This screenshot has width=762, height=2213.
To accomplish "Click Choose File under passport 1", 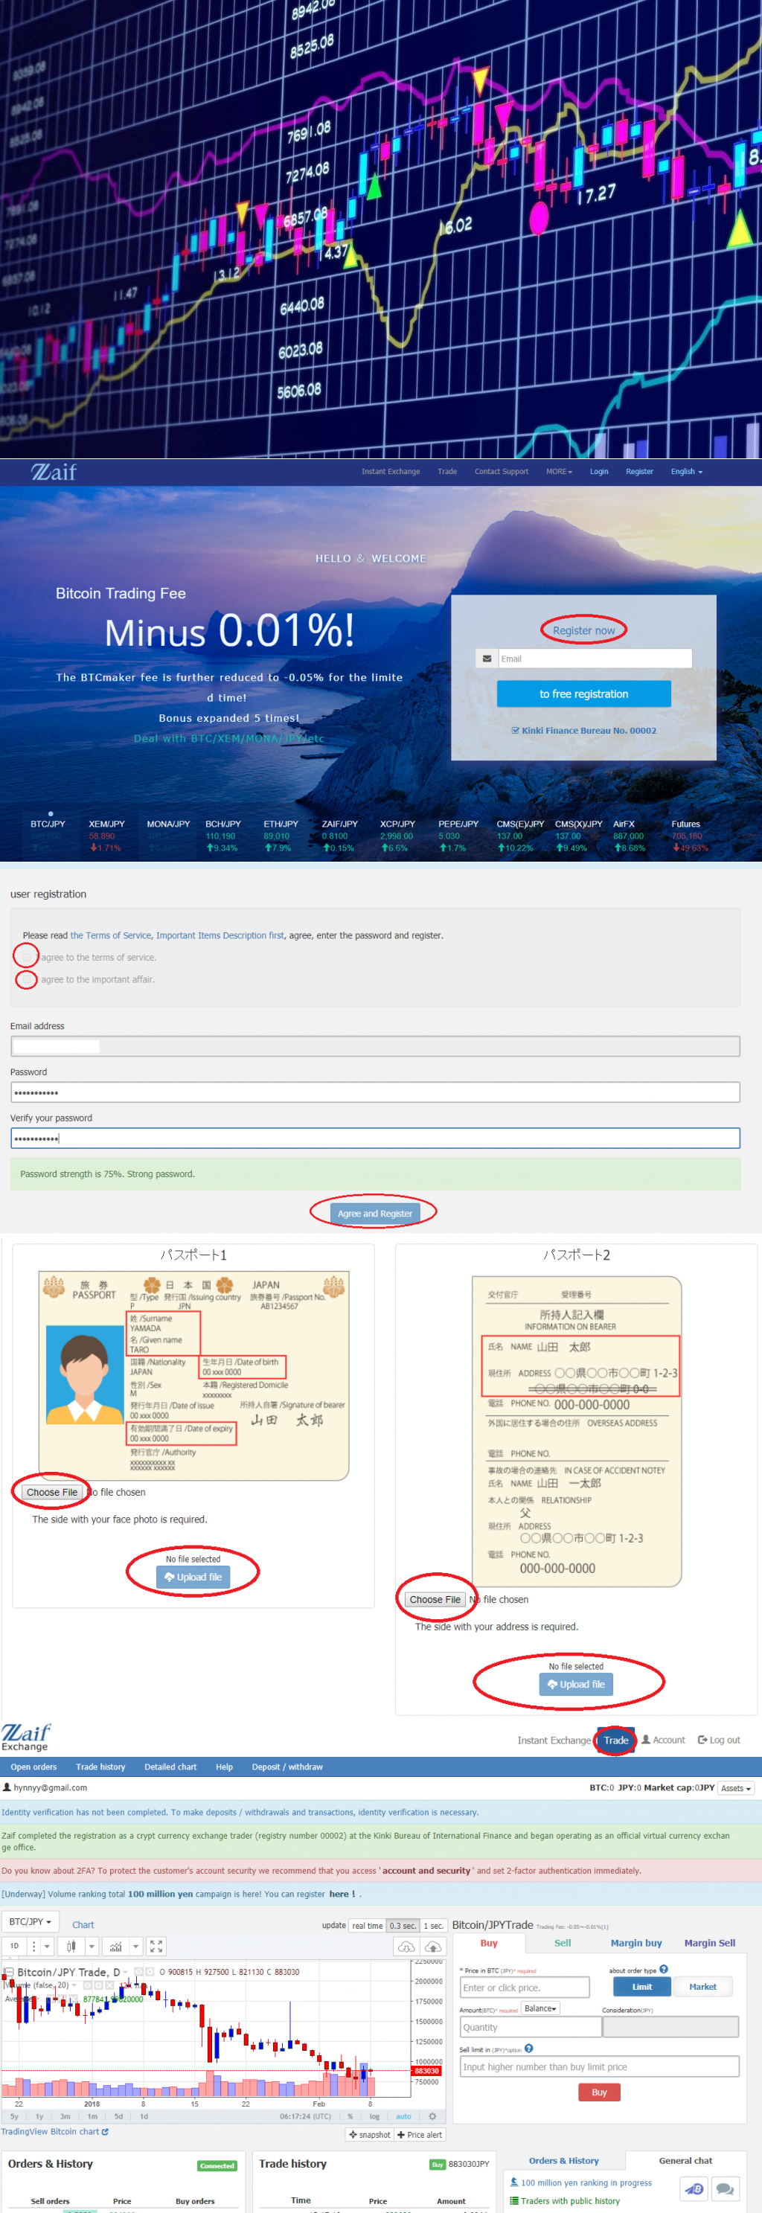I will (x=51, y=1492).
